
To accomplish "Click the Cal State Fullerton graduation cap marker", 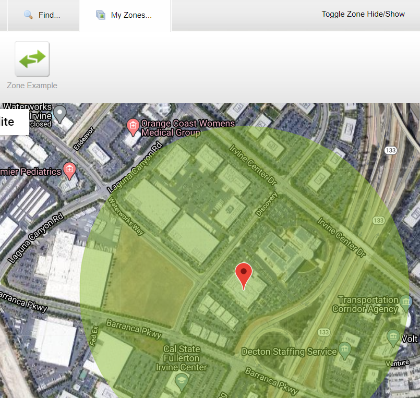I will (x=182, y=382).
